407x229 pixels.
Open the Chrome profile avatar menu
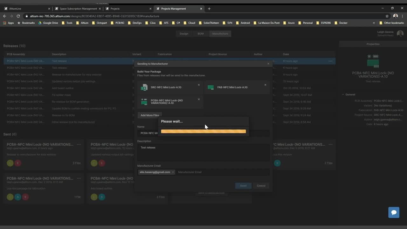point(396,16)
